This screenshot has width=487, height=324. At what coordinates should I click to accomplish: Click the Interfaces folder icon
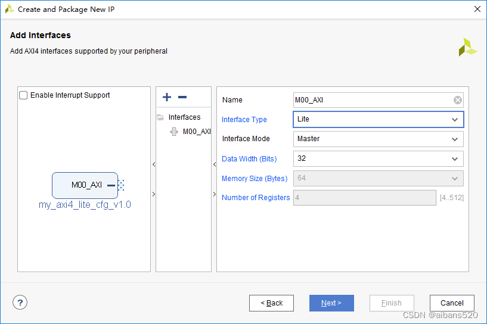coord(160,117)
